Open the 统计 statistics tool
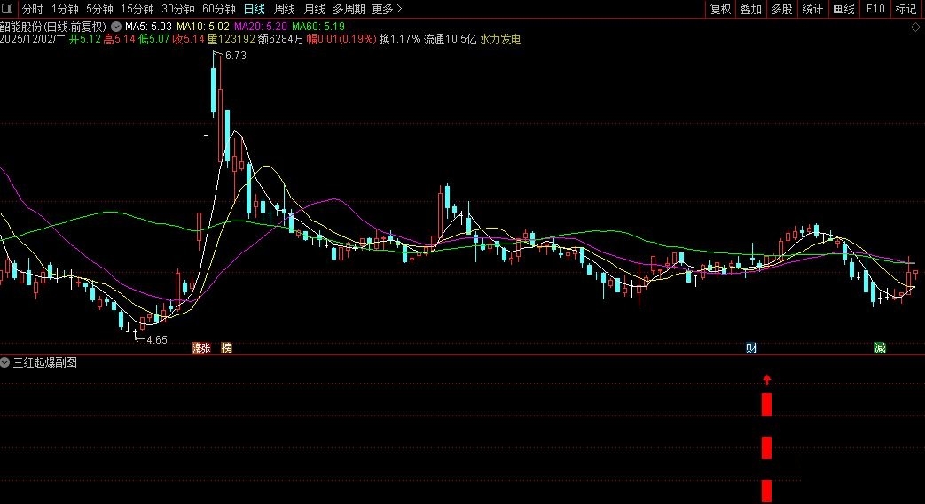The width and height of the screenshot is (925, 504). tap(812, 9)
